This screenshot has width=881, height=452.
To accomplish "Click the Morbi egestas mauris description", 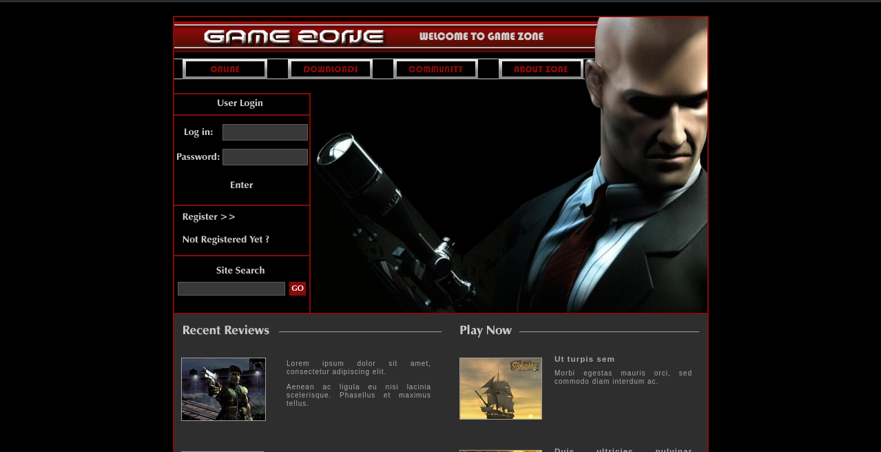I will (x=623, y=377).
